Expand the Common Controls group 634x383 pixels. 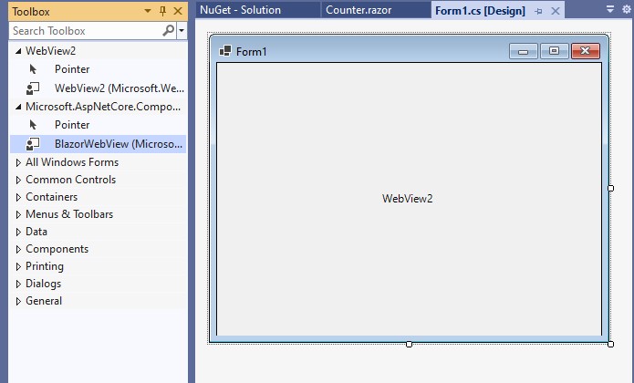[18, 180]
